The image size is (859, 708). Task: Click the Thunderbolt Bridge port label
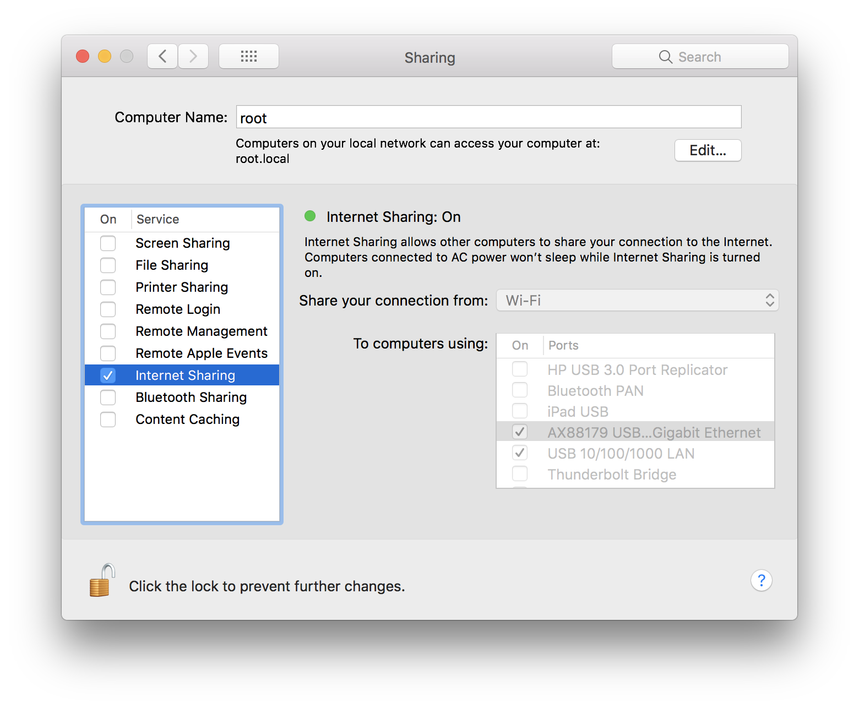(x=612, y=475)
